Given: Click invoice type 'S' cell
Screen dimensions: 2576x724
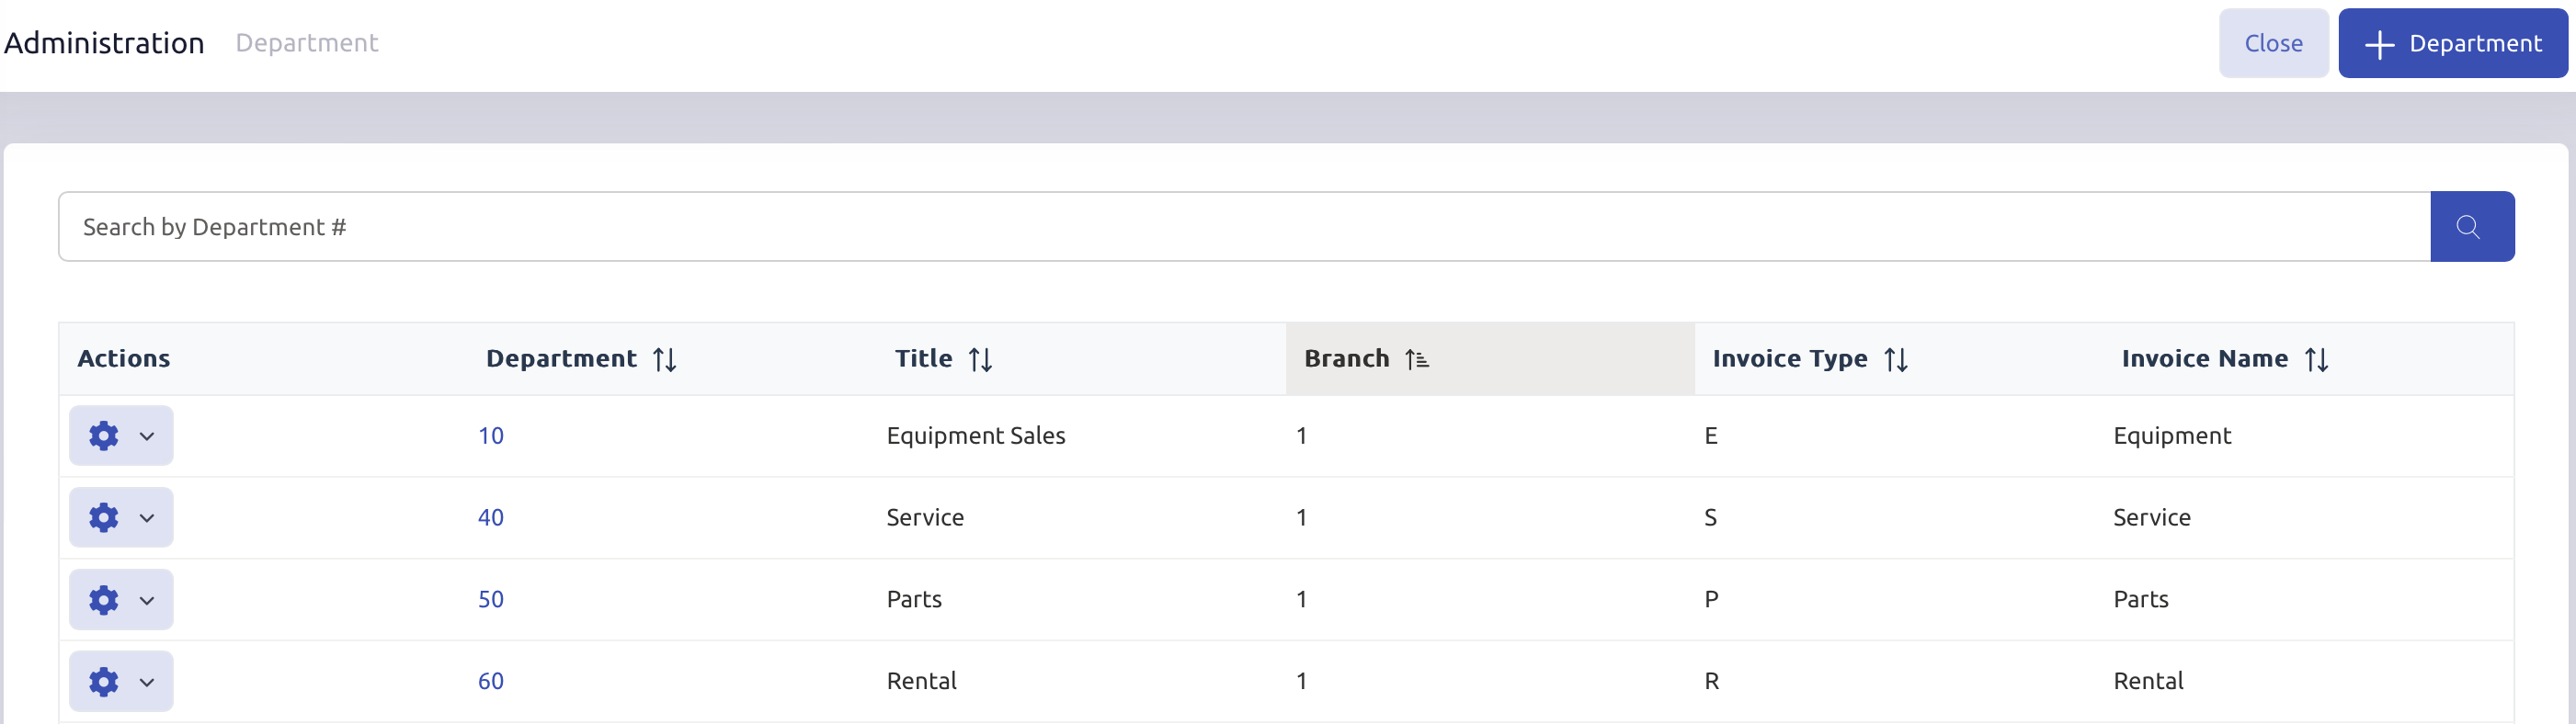Looking at the screenshot, I should pyautogui.click(x=1711, y=518).
